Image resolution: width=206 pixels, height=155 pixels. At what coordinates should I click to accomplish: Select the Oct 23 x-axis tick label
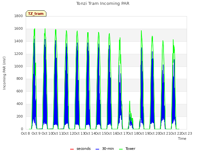(187, 133)
